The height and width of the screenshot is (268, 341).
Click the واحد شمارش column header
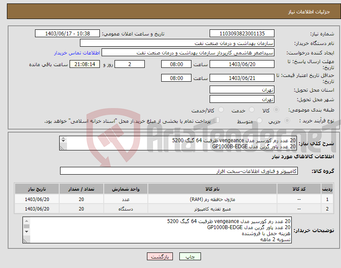point(126,189)
